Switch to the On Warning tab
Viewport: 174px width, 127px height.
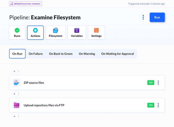(x=87, y=54)
